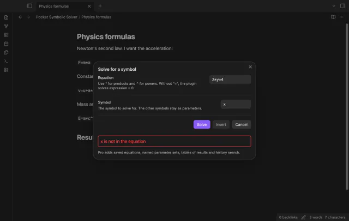Screen dimensions: 349x221
Task: Click the Insert button
Action: [221, 125]
